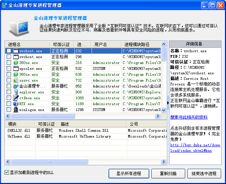
Task: Click the 金山清理专... process icon
Action: [16, 86]
